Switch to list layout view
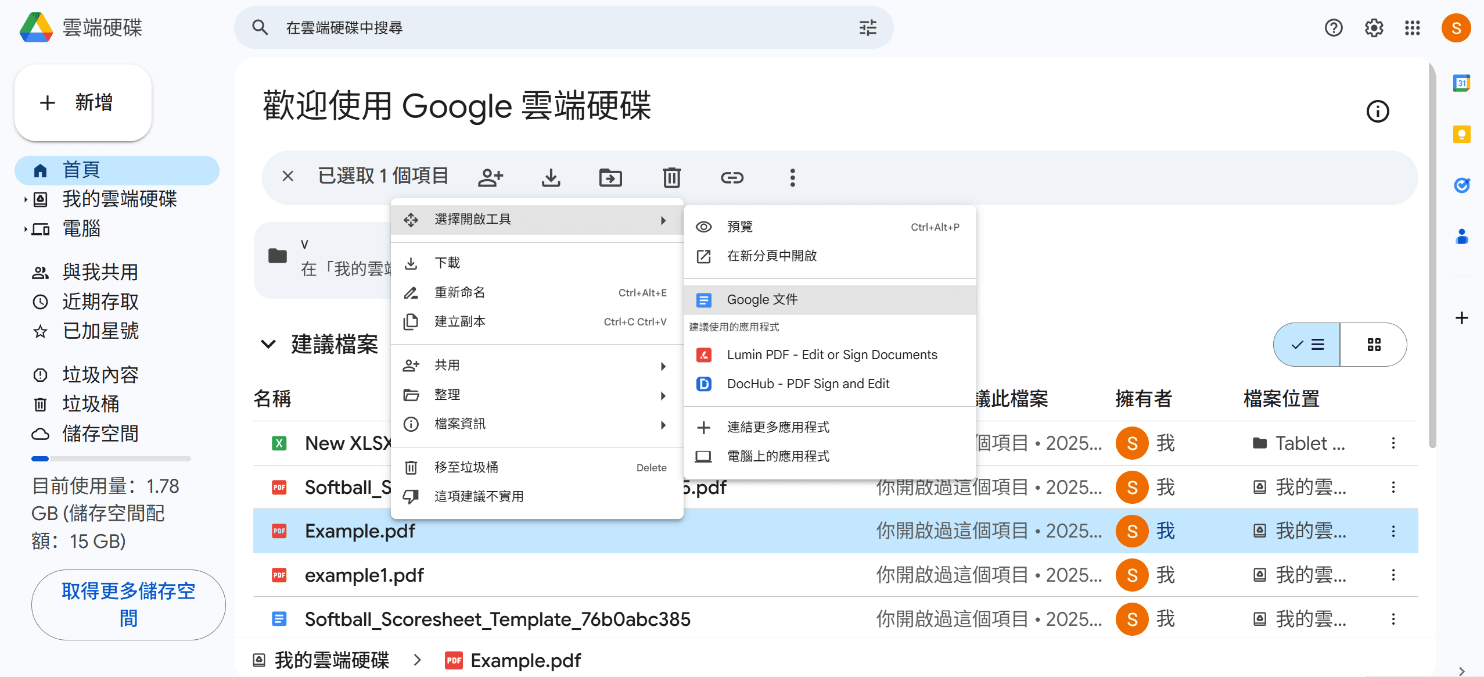This screenshot has height=677, width=1484. [x=1307, y=345]
